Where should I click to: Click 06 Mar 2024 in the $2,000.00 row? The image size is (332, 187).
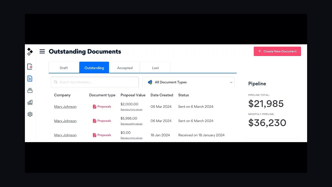[161, 107]
